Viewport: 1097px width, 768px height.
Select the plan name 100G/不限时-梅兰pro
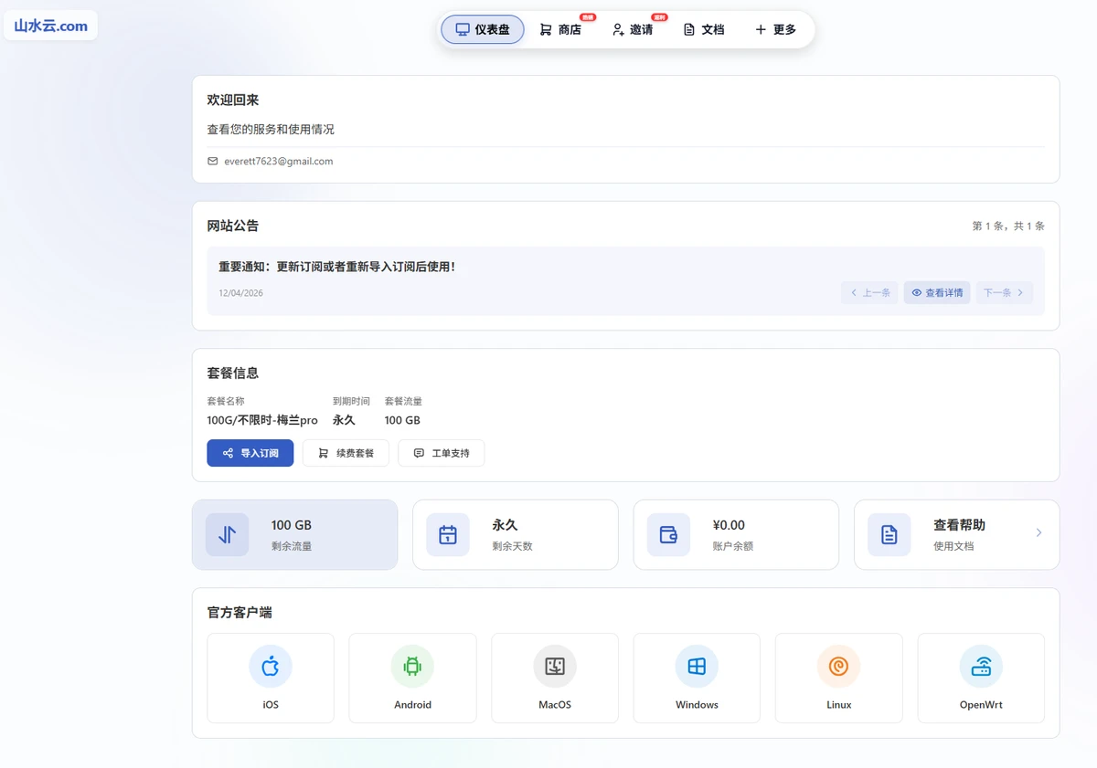tap(262, 420)
